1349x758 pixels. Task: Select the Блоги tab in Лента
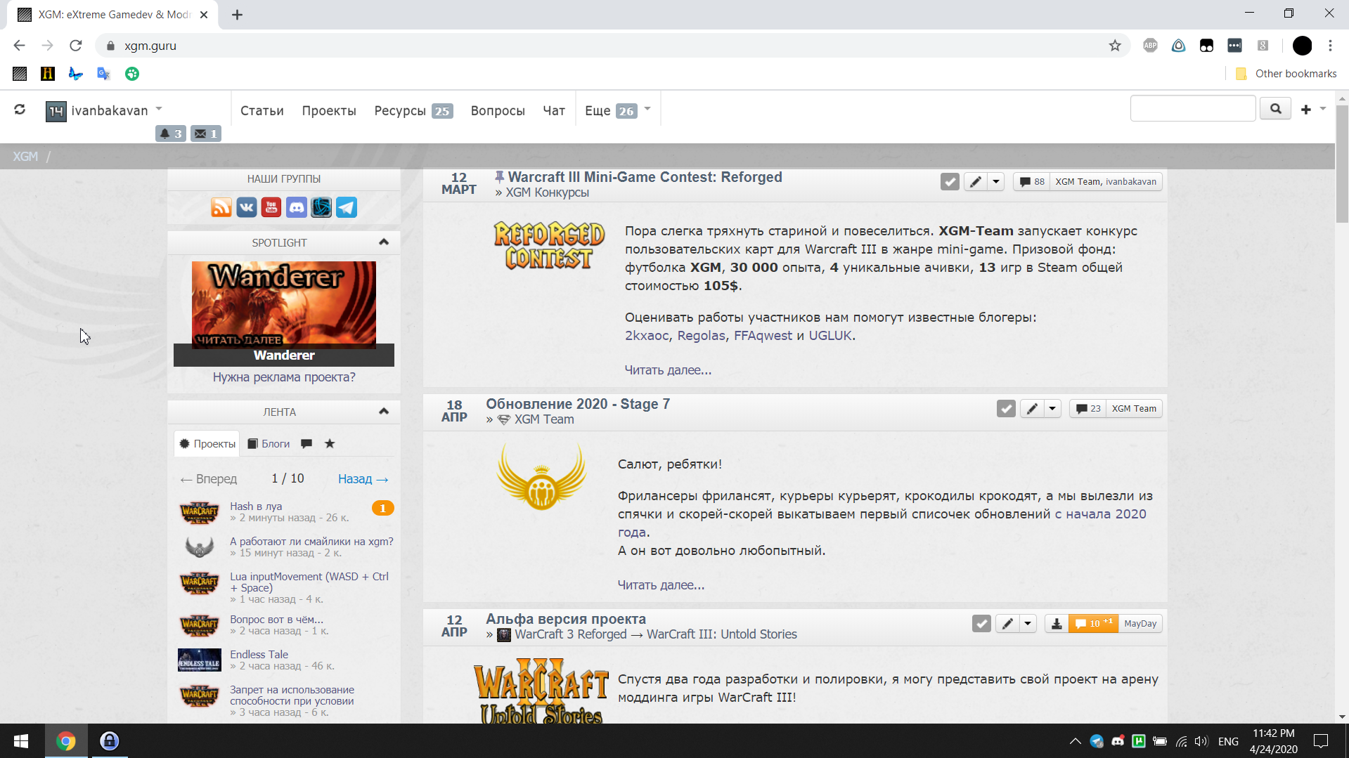(269, 444)
